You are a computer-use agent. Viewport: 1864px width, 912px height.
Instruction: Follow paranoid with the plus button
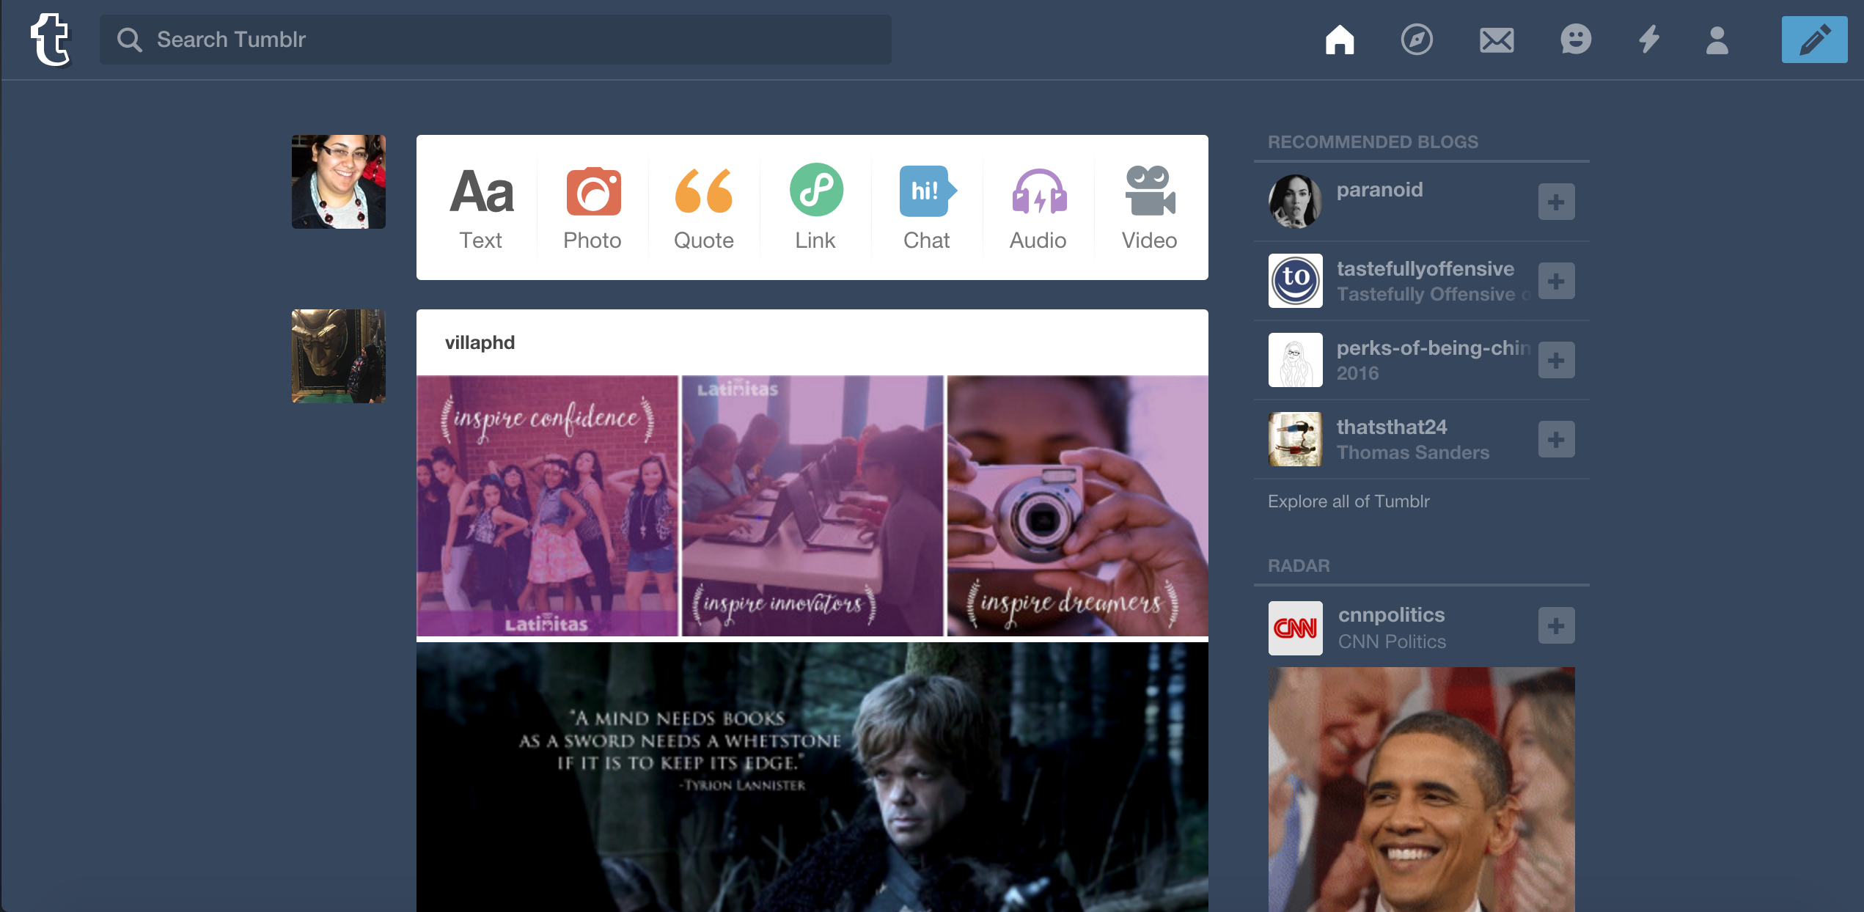pos(1556,202)
